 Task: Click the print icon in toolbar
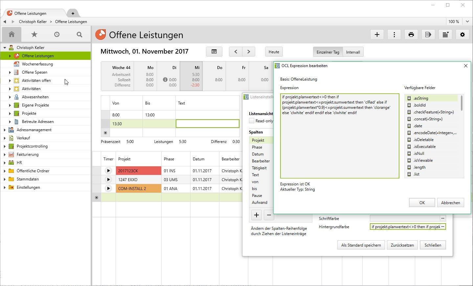[x=411, y=35]
